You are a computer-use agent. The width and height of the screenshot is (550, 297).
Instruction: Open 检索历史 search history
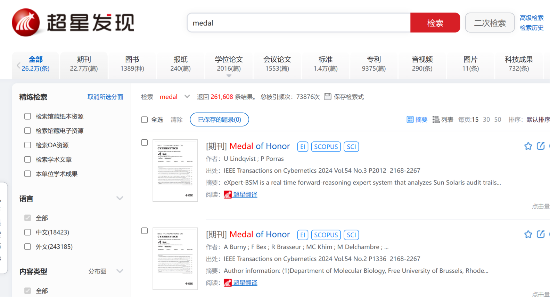pyautogui.click(x=532, y=28)
